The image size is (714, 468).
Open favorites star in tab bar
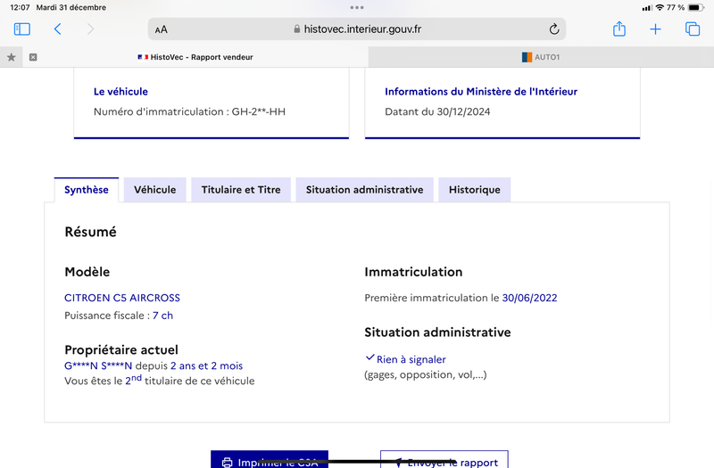(x=12, y=57)
